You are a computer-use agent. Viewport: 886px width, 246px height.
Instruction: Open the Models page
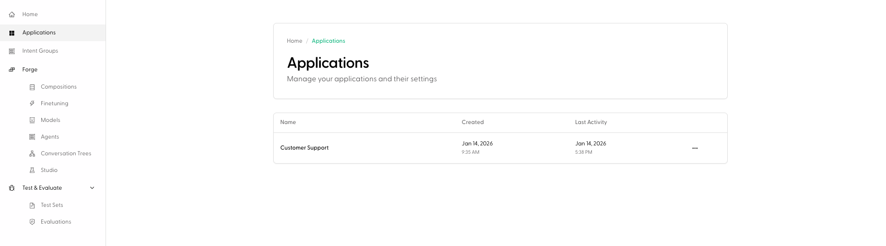[x=50, y=120]
